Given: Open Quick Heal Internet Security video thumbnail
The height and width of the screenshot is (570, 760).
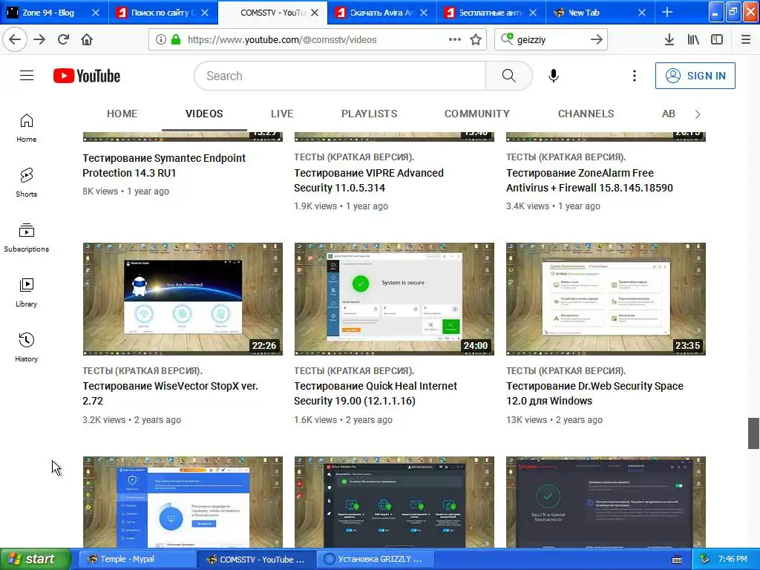Looking at the screenshot, I should pos(394,299).
